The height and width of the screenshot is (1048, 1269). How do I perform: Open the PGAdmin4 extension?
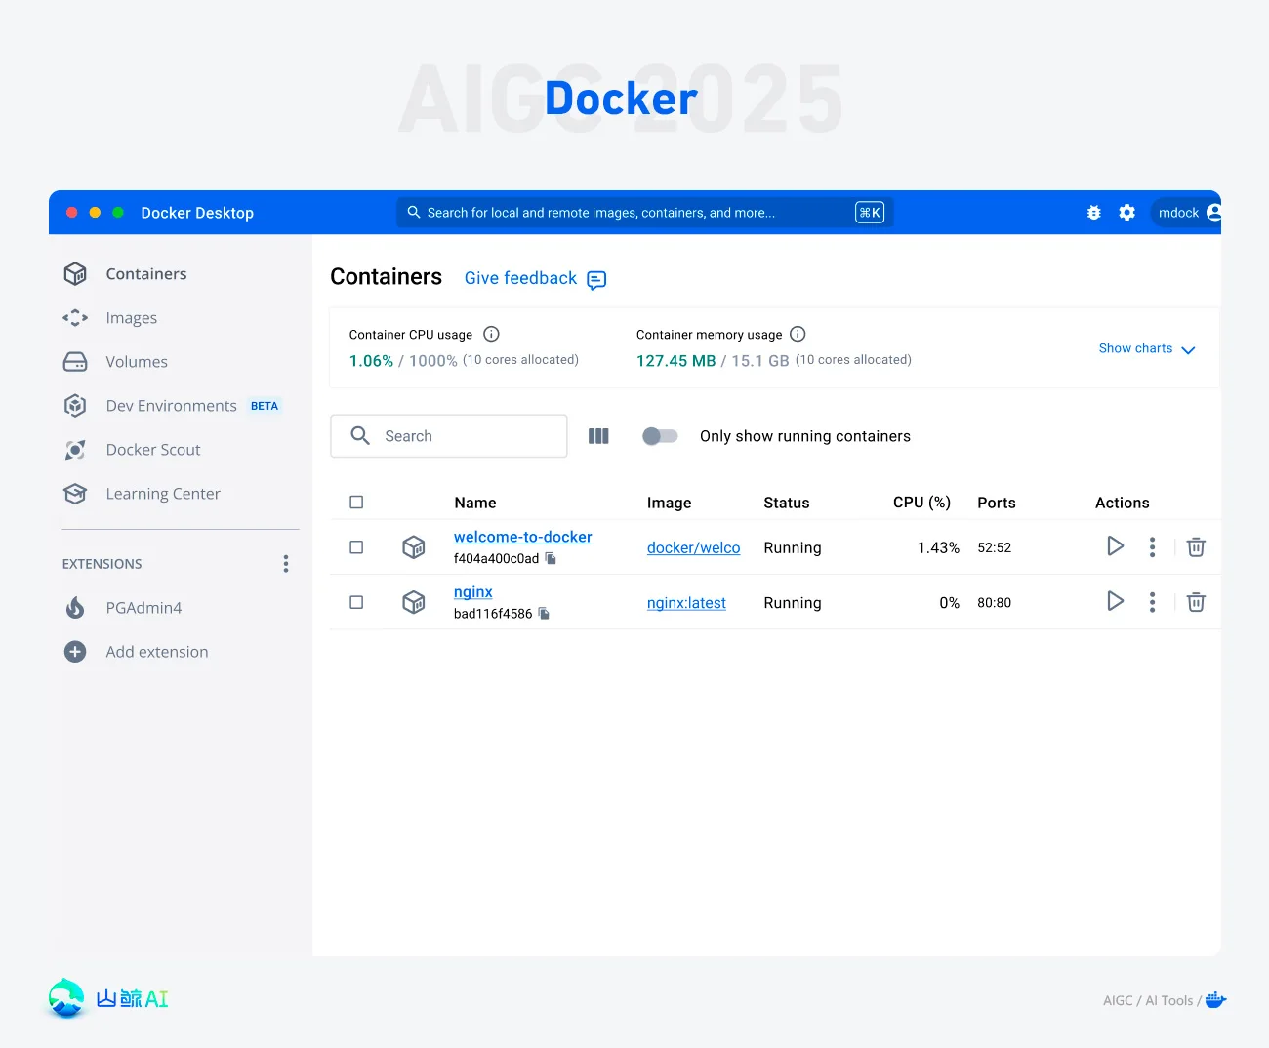point(143,608)
